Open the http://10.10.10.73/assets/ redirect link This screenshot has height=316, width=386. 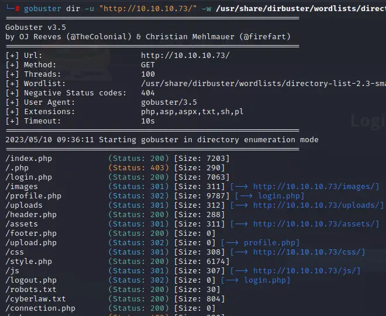313,224
